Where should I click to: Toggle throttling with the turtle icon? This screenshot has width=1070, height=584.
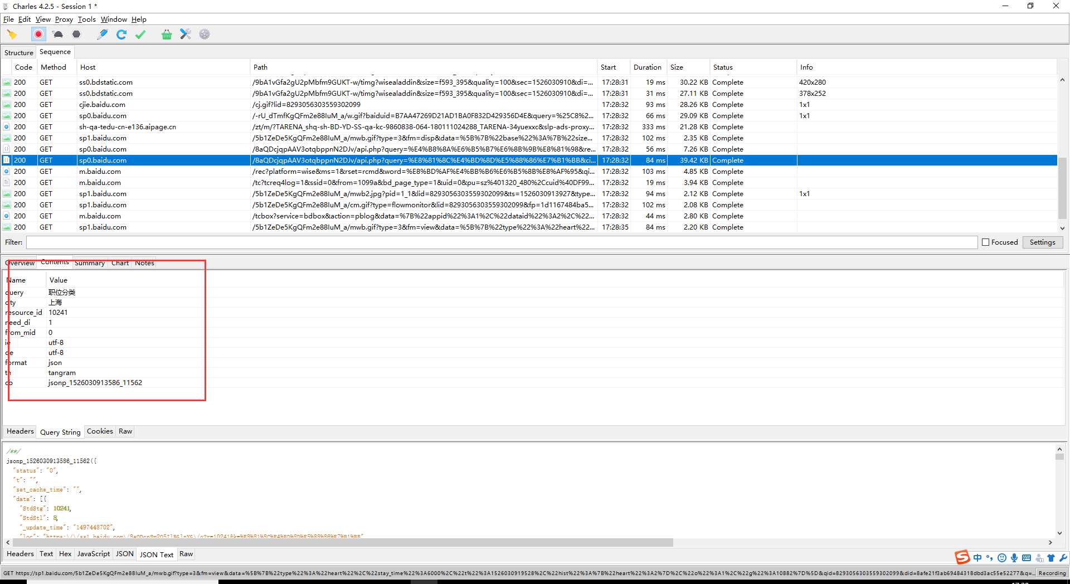(x=57, y=35)
